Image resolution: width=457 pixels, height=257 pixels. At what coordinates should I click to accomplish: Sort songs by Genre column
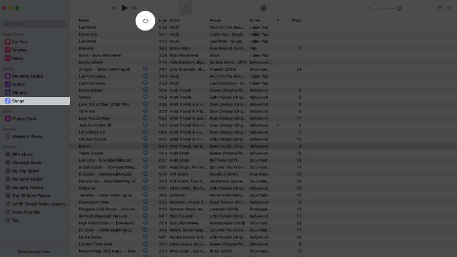(255, 20)
